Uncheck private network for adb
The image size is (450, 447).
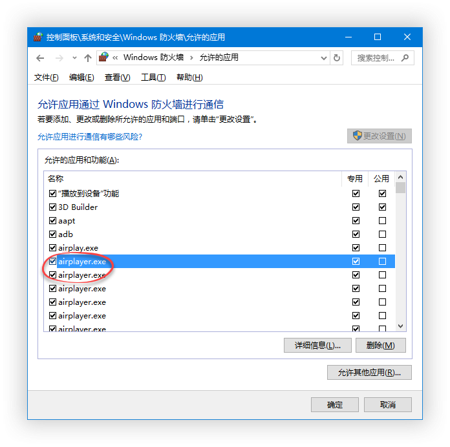tap(356, 234)
